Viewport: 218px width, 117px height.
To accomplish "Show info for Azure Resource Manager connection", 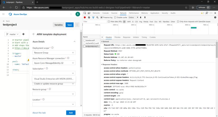I will tap(68, 58).
